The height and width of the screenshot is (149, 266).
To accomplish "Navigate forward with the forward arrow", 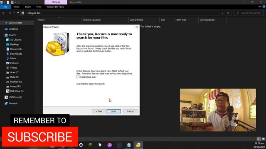I will point(10,13).
